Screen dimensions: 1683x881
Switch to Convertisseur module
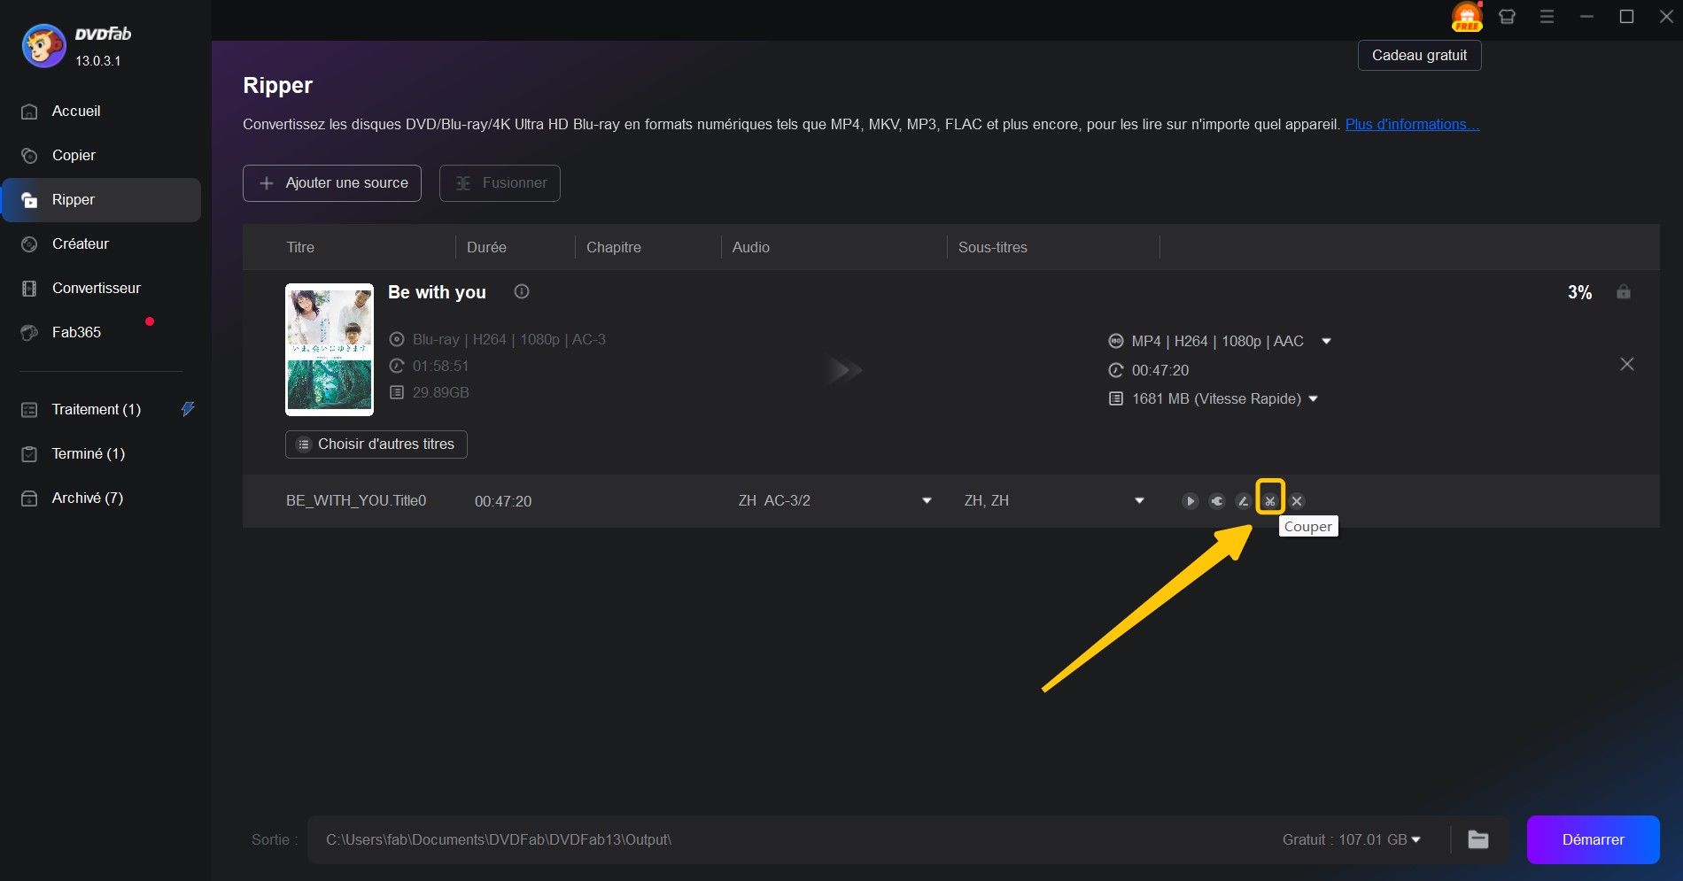point(102,289)
